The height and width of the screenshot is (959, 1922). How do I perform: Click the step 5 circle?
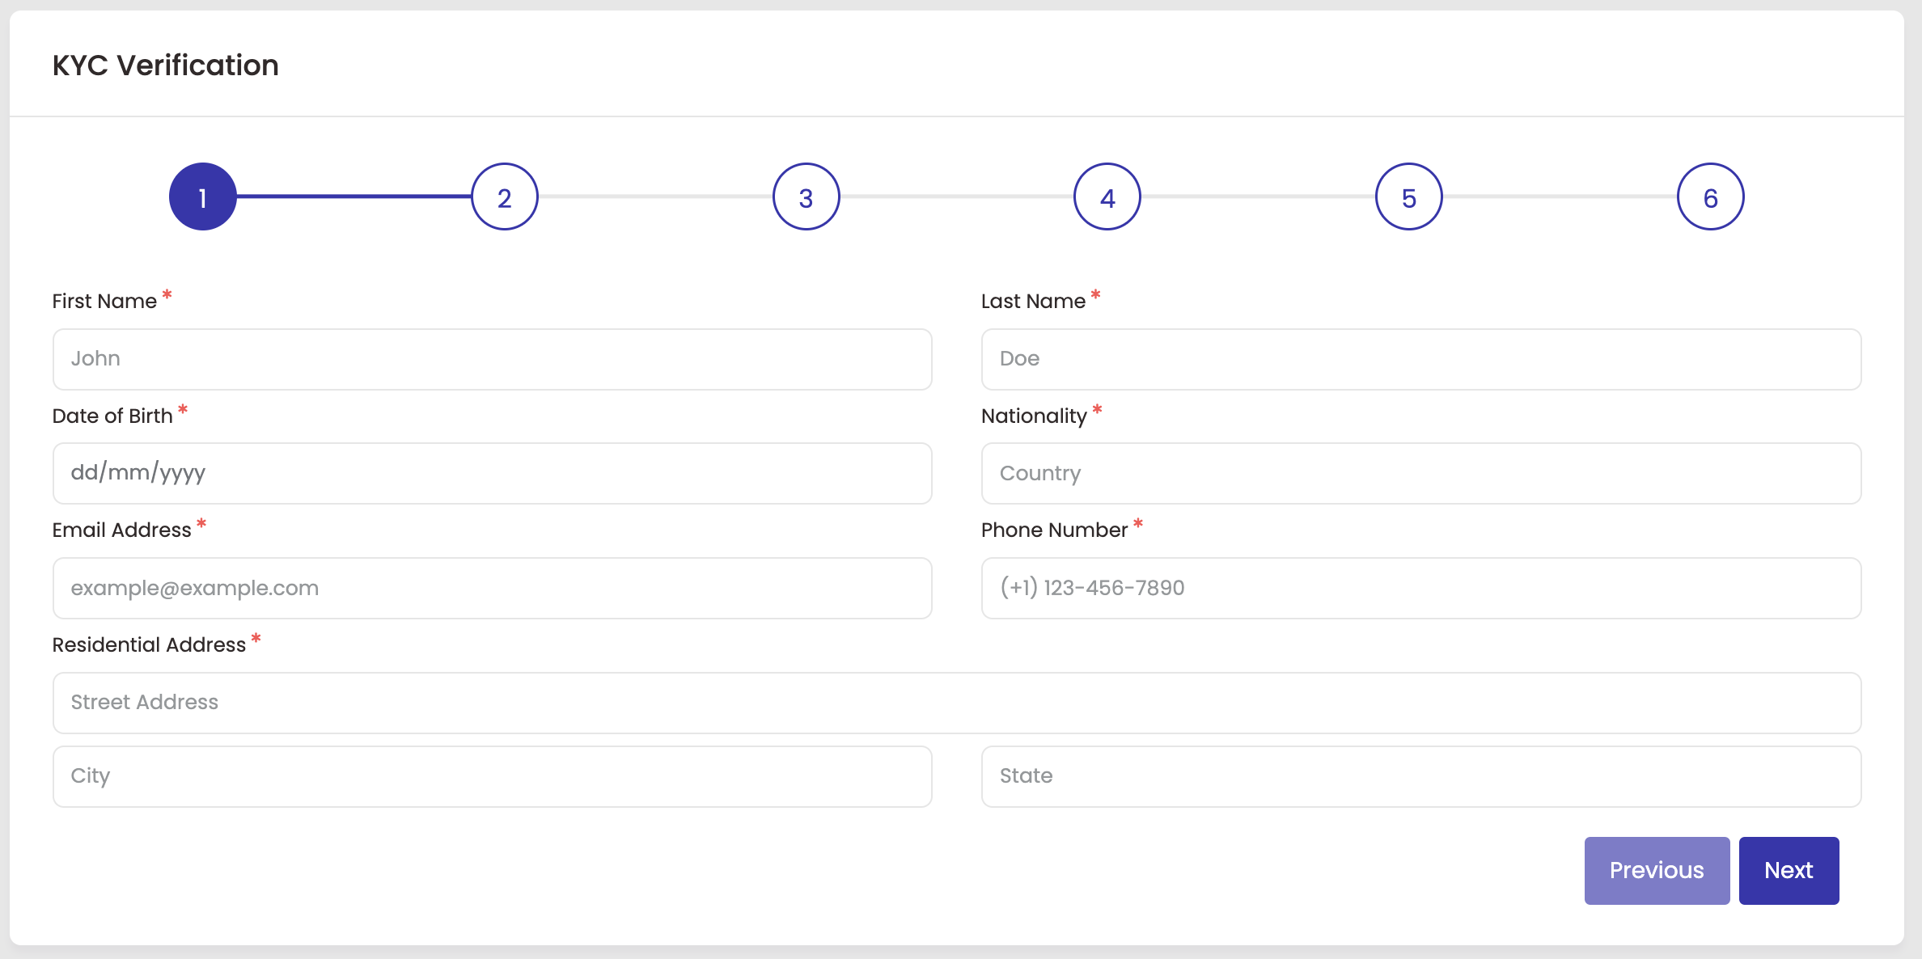1408,196
